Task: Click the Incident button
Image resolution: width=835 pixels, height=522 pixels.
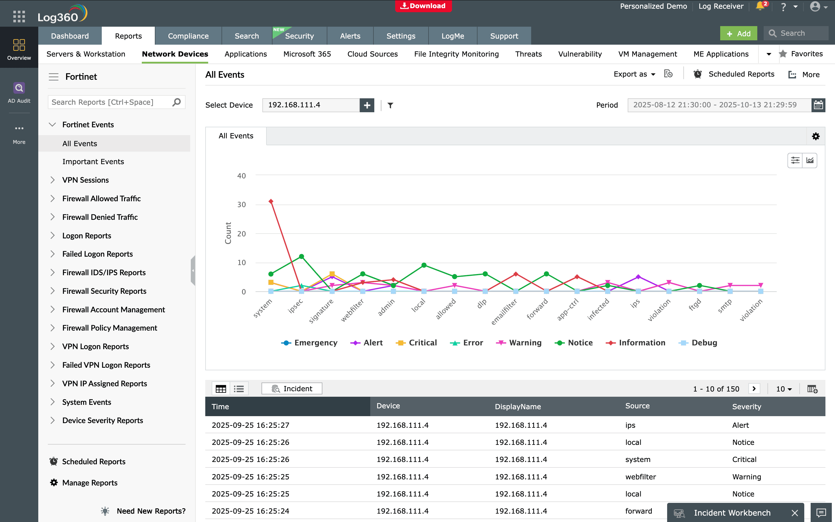Action: coord(292,388)
